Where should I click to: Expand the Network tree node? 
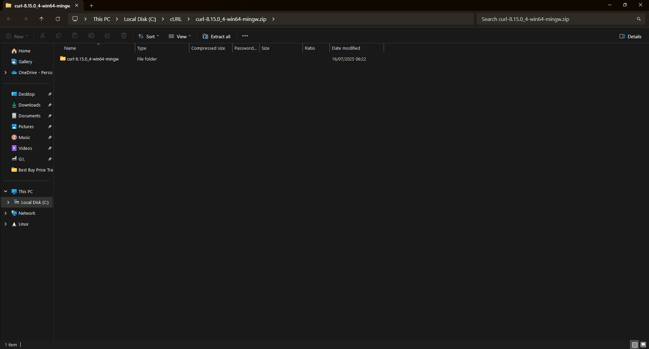pyautogui.click(x=6, y=213)
